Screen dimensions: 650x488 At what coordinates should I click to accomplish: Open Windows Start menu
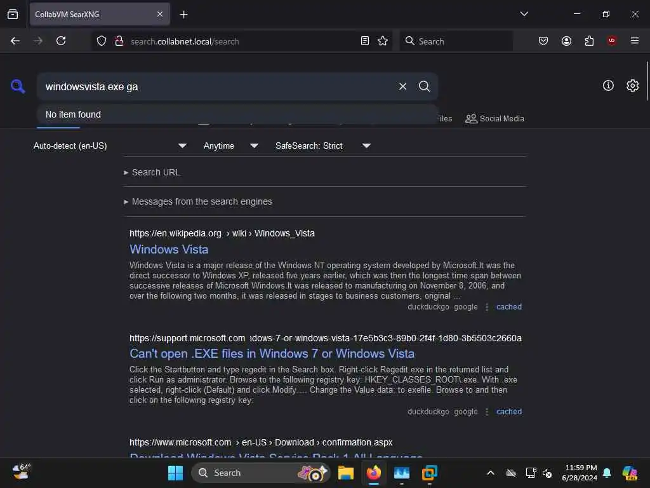[x=175, y=473]
